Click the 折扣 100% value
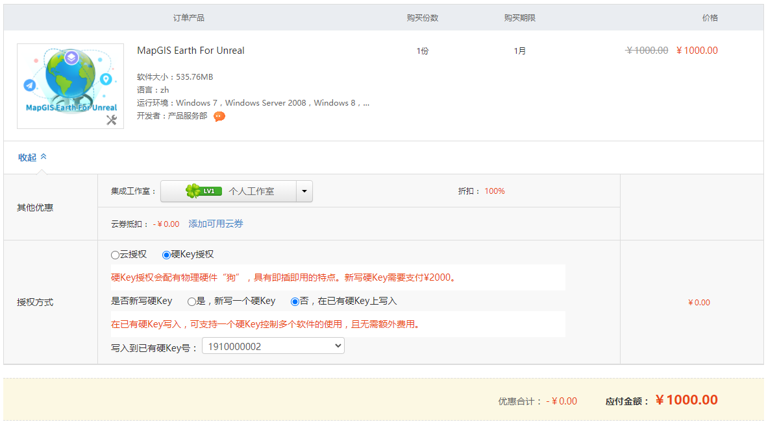 point(495,191)
